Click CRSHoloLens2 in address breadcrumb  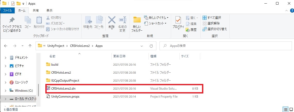point(80,46)
